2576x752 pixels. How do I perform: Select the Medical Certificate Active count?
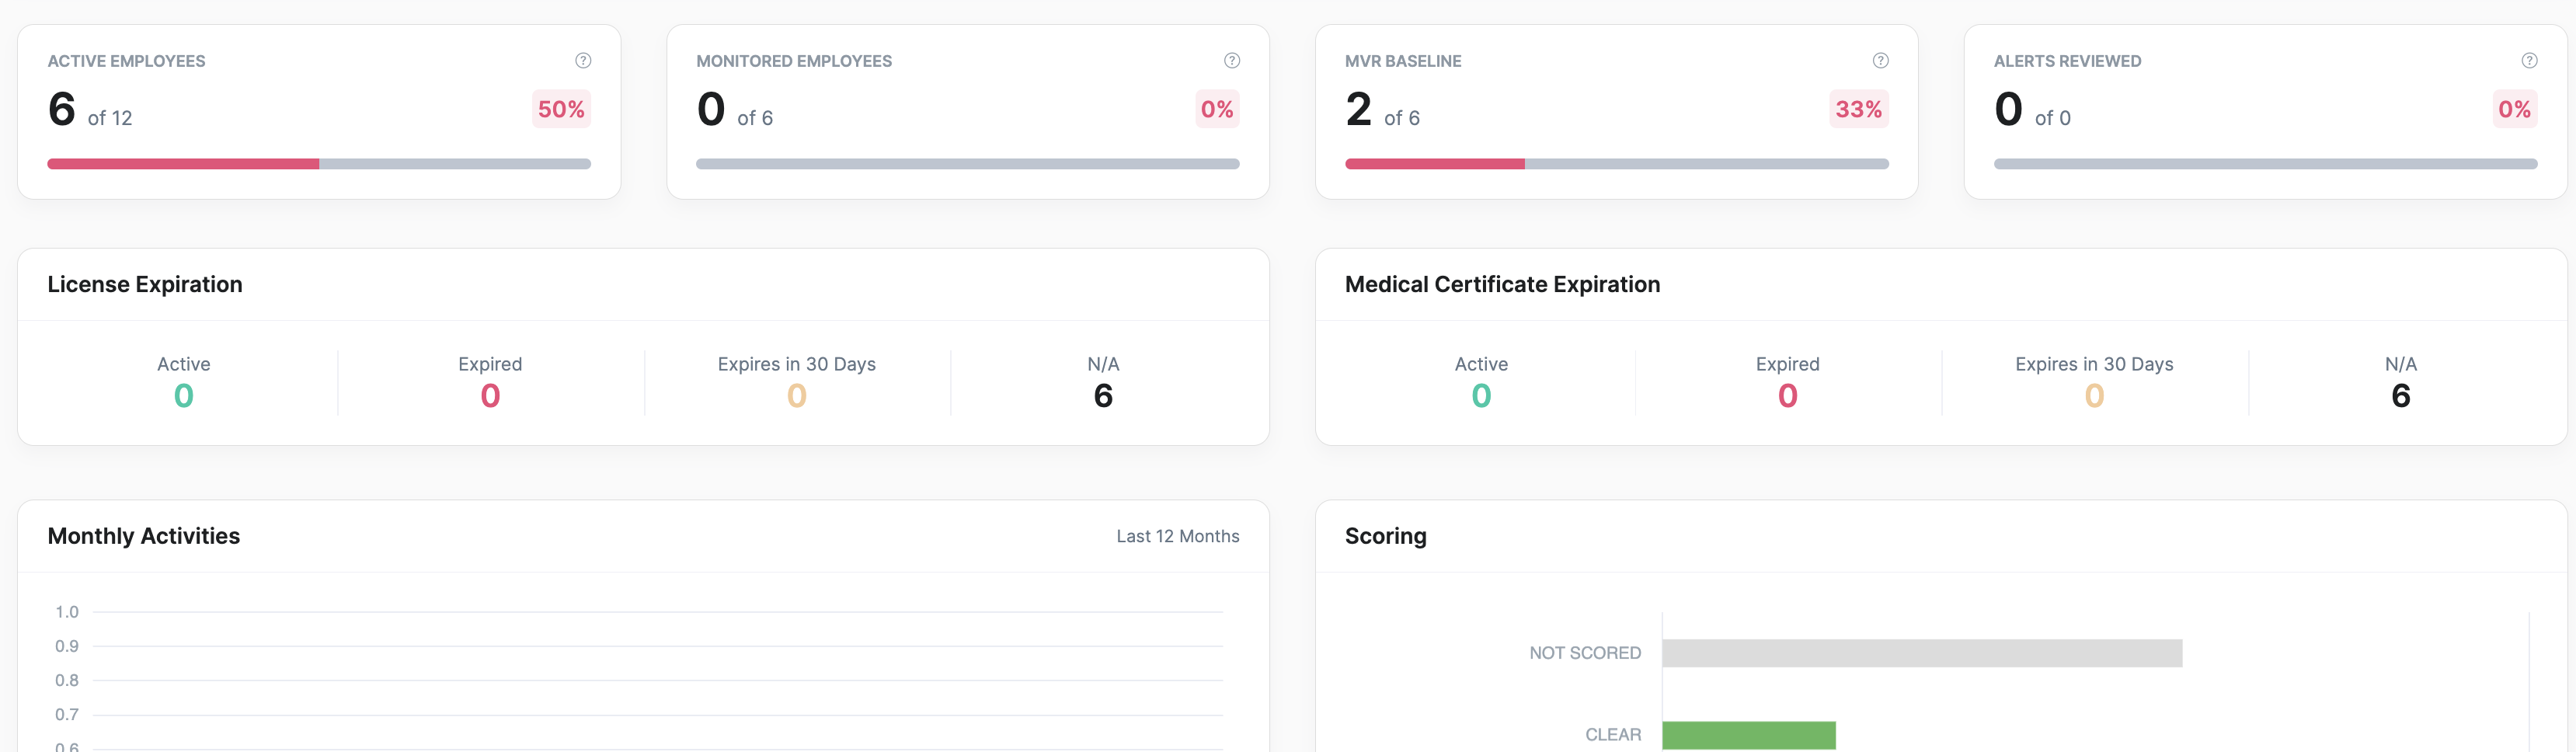pyautogui.click(x=1481, y=396)
